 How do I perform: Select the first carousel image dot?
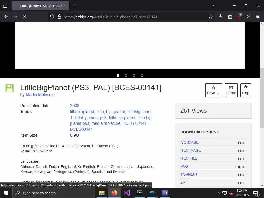point(118,76)
